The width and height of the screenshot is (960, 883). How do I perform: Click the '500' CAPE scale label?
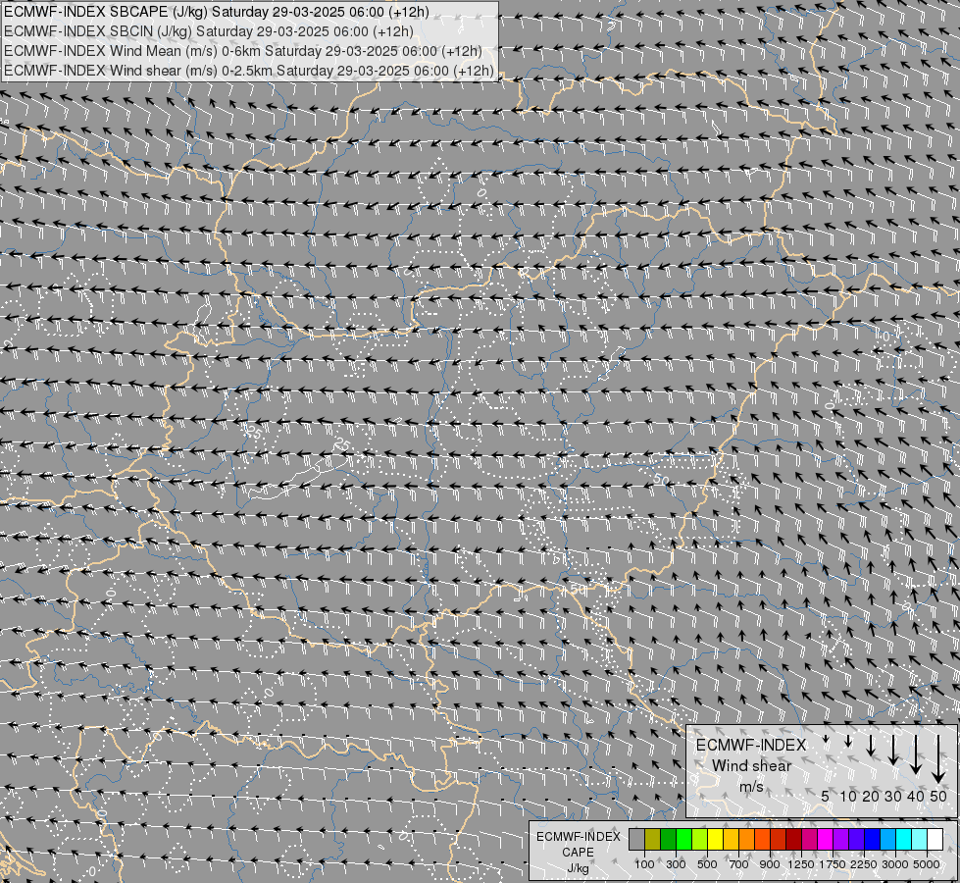click(x=707, y=864)
